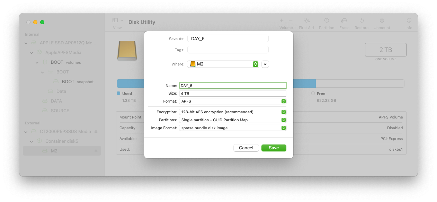Run First Aid from the toolbar
This screenshot has width=437, height=202.
point(306,20)
